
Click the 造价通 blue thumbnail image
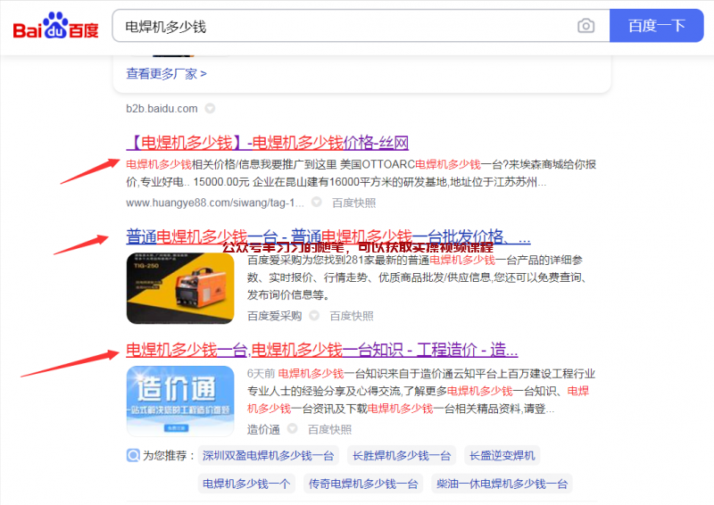tap(180, 402)
